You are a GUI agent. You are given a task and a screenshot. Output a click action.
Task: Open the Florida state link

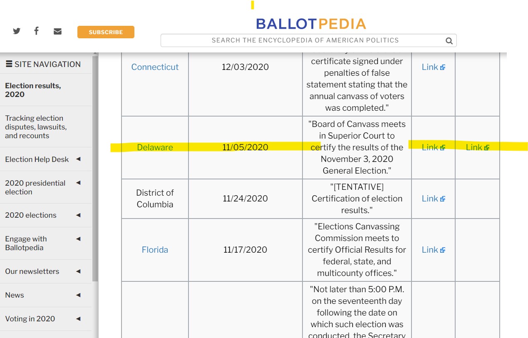[155, 250]
